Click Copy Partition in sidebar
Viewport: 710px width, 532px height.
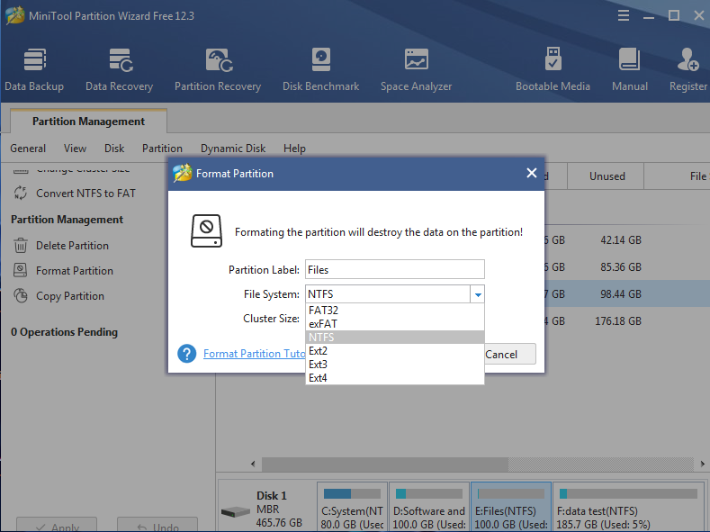tap(70, 296)
